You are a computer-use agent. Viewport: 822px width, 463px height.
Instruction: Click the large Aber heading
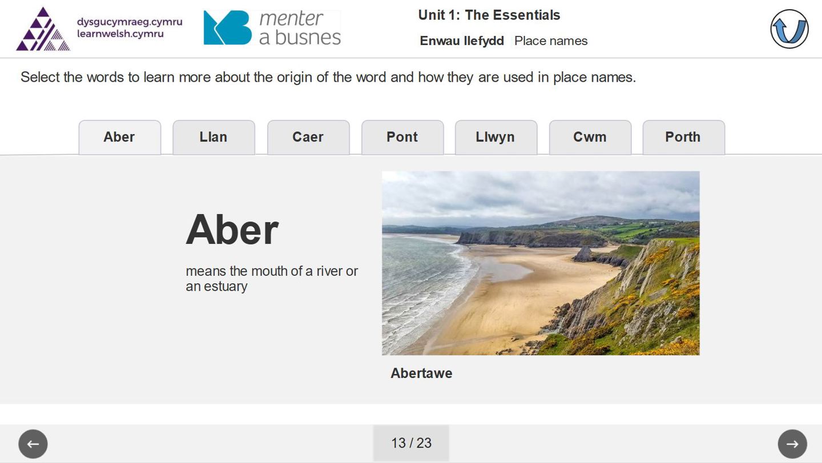pos(232,230)
